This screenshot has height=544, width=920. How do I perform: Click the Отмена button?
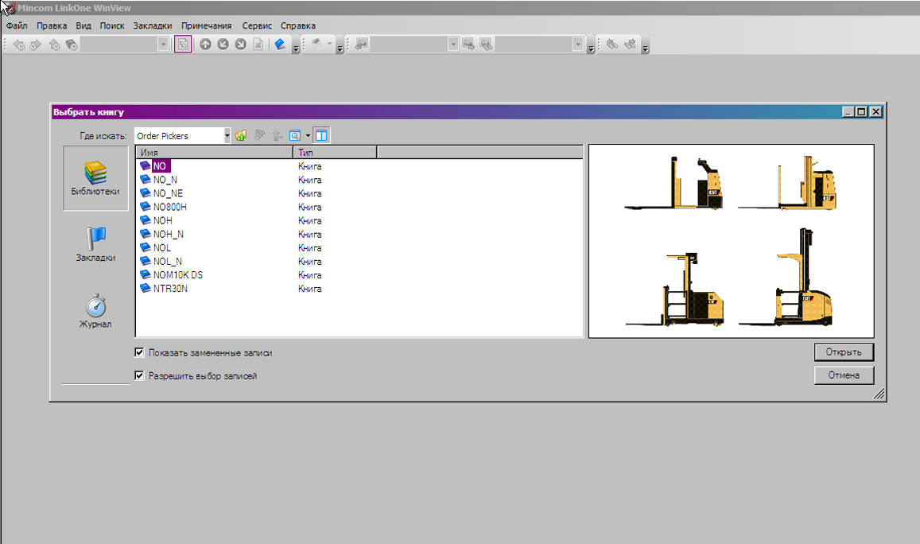[x=844, y=375]
